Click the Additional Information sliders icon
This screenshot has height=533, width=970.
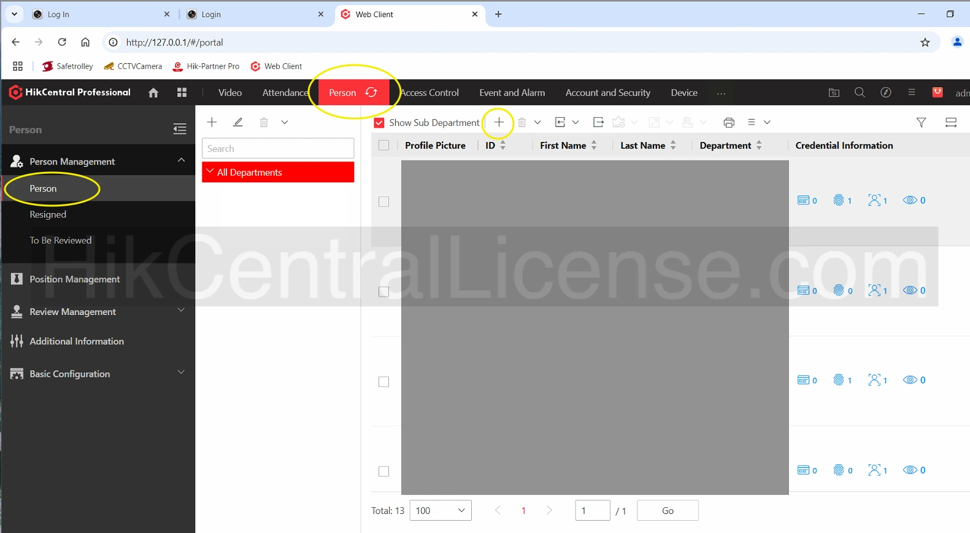click(x=17, y=341)
